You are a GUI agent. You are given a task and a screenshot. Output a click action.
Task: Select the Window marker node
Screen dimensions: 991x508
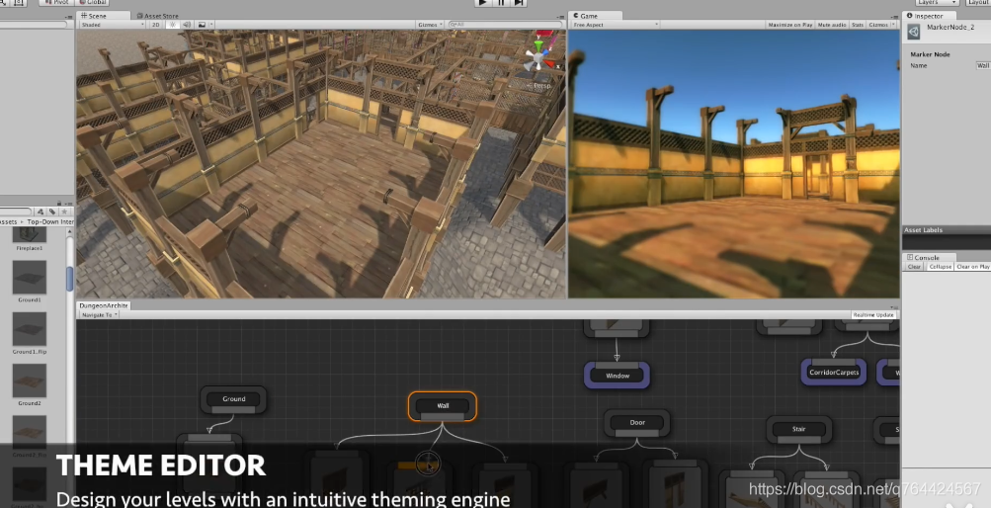click(618, 376)
